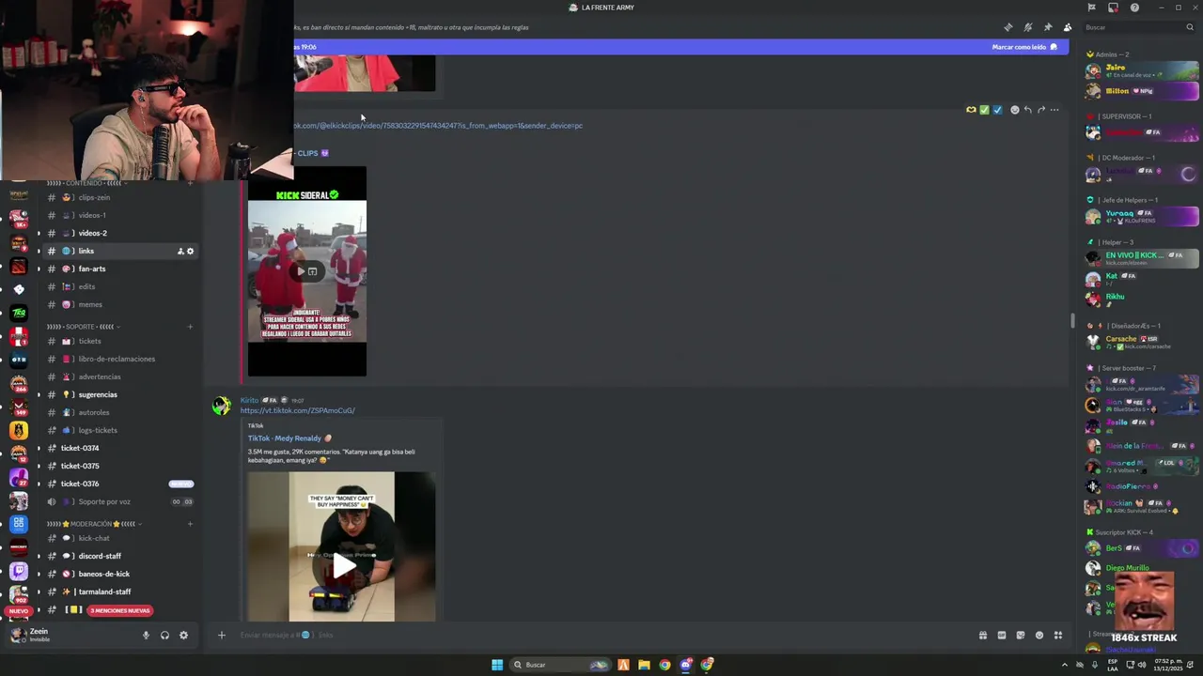Click the NUEVO servers indicator
Screen dimensions: 1203x676
(19, 611)
